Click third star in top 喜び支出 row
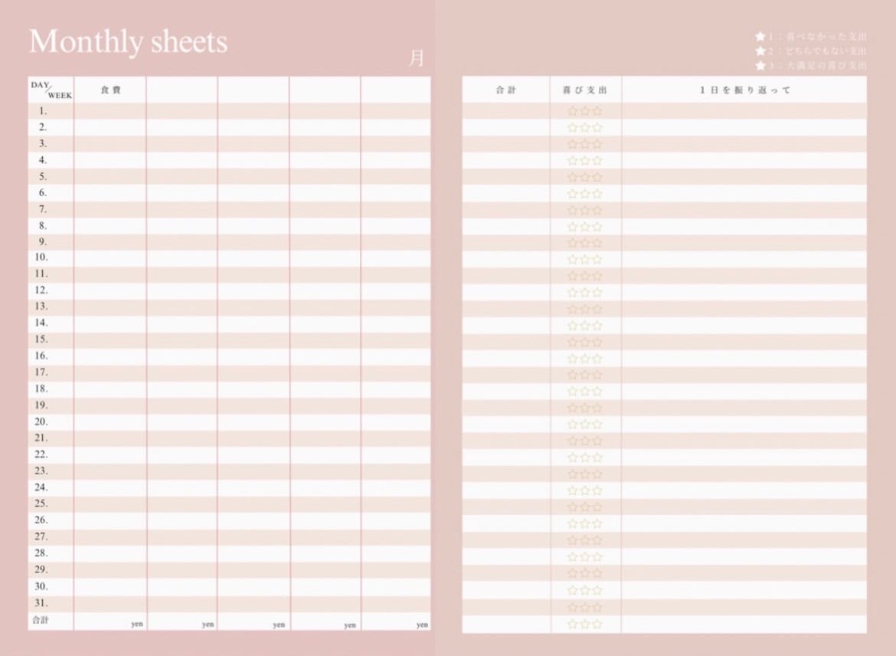Viewport: 896px width, 656px height. [x=597, y=111]
